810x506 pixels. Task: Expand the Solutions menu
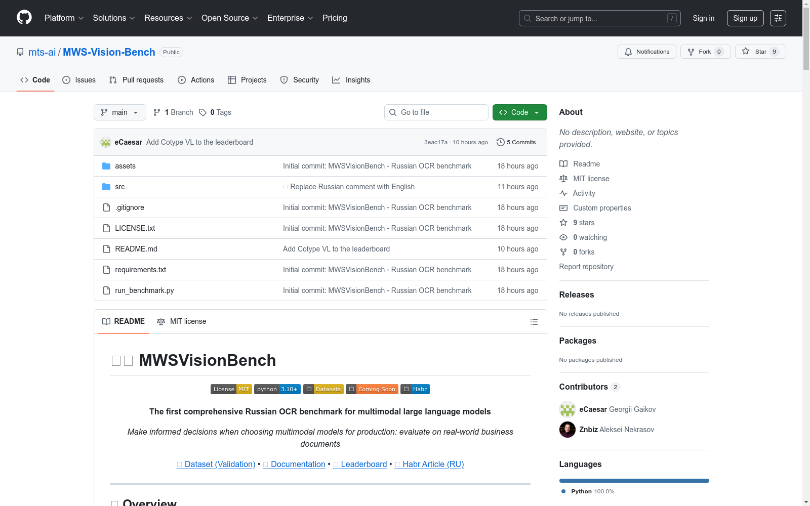(114, 18)
